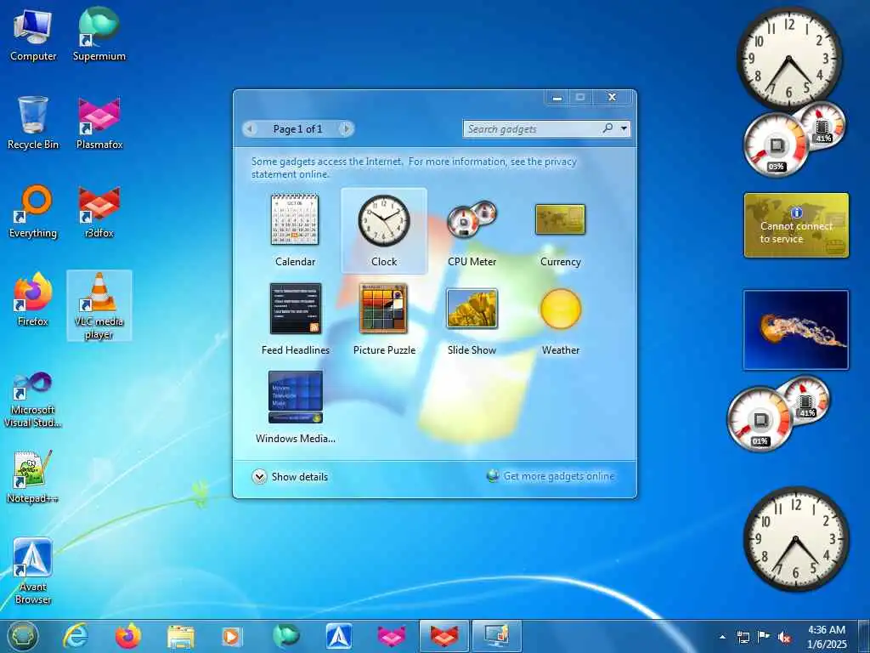
Task: Open the Start menu
Action: (23, 636)
